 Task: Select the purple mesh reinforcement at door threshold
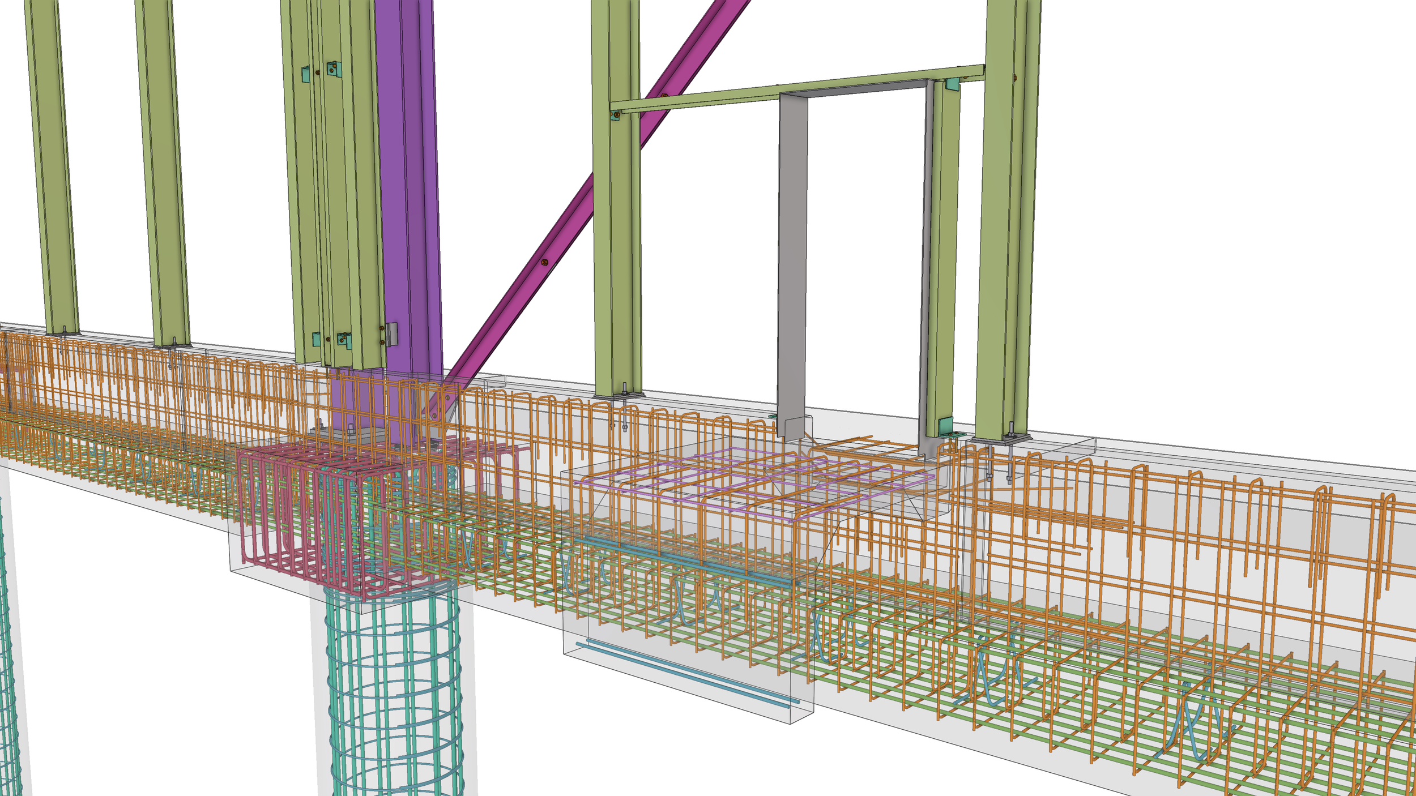click(x=753, y=484)
